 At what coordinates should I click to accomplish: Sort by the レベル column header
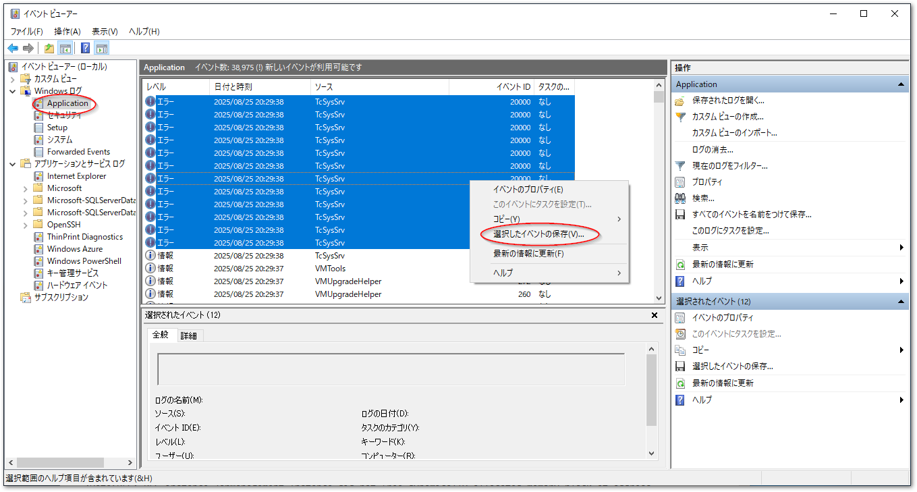176,87
